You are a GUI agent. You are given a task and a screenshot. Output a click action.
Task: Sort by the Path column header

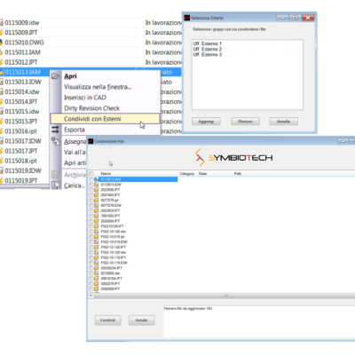pos(238,174)
